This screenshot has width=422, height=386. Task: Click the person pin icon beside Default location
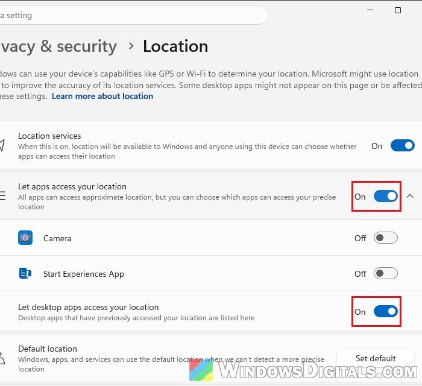click(2, 358)
